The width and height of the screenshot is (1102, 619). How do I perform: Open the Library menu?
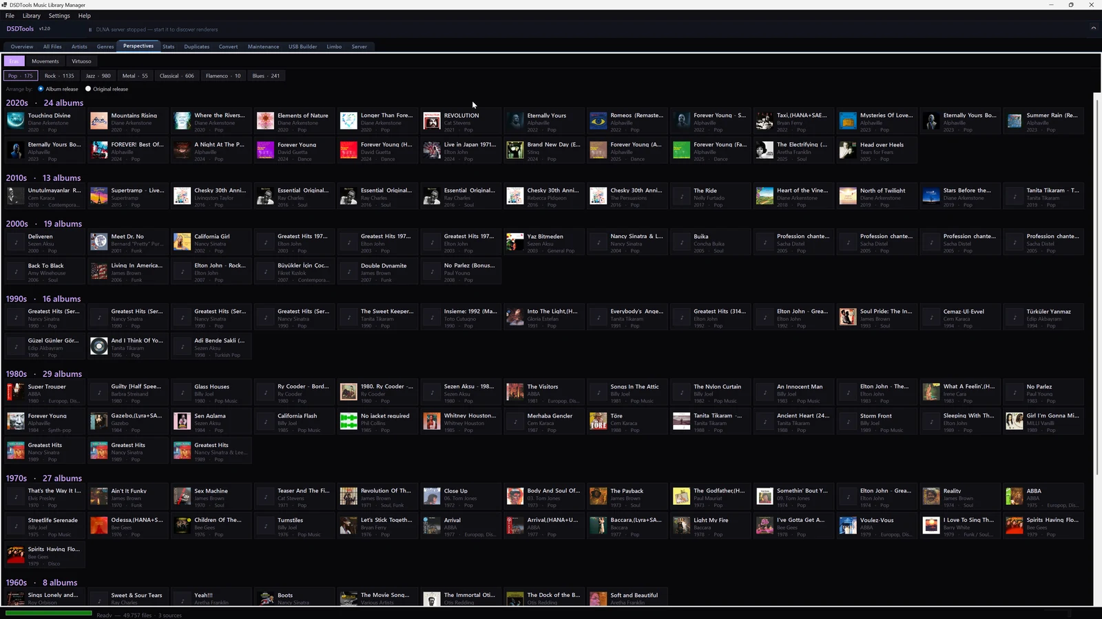click(x=32, y=16)
